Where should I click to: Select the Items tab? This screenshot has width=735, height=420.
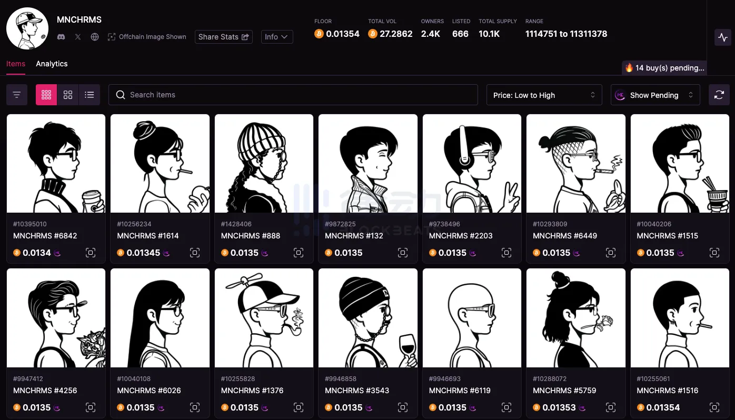coord(16,64)
